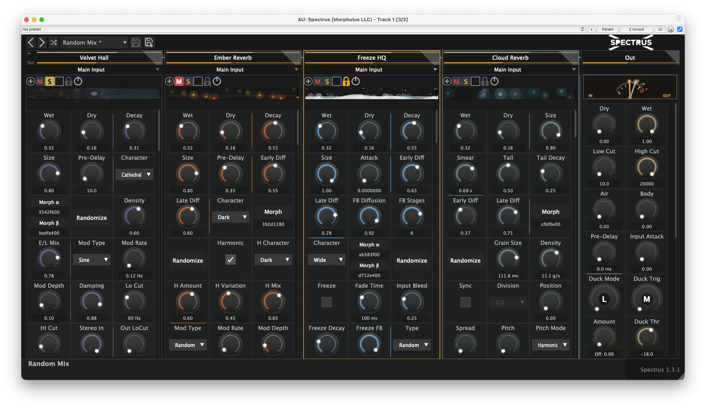
Task: Click the Freeze HQ Decay knob
Action: pyautogui.click(x=412, y=131)
